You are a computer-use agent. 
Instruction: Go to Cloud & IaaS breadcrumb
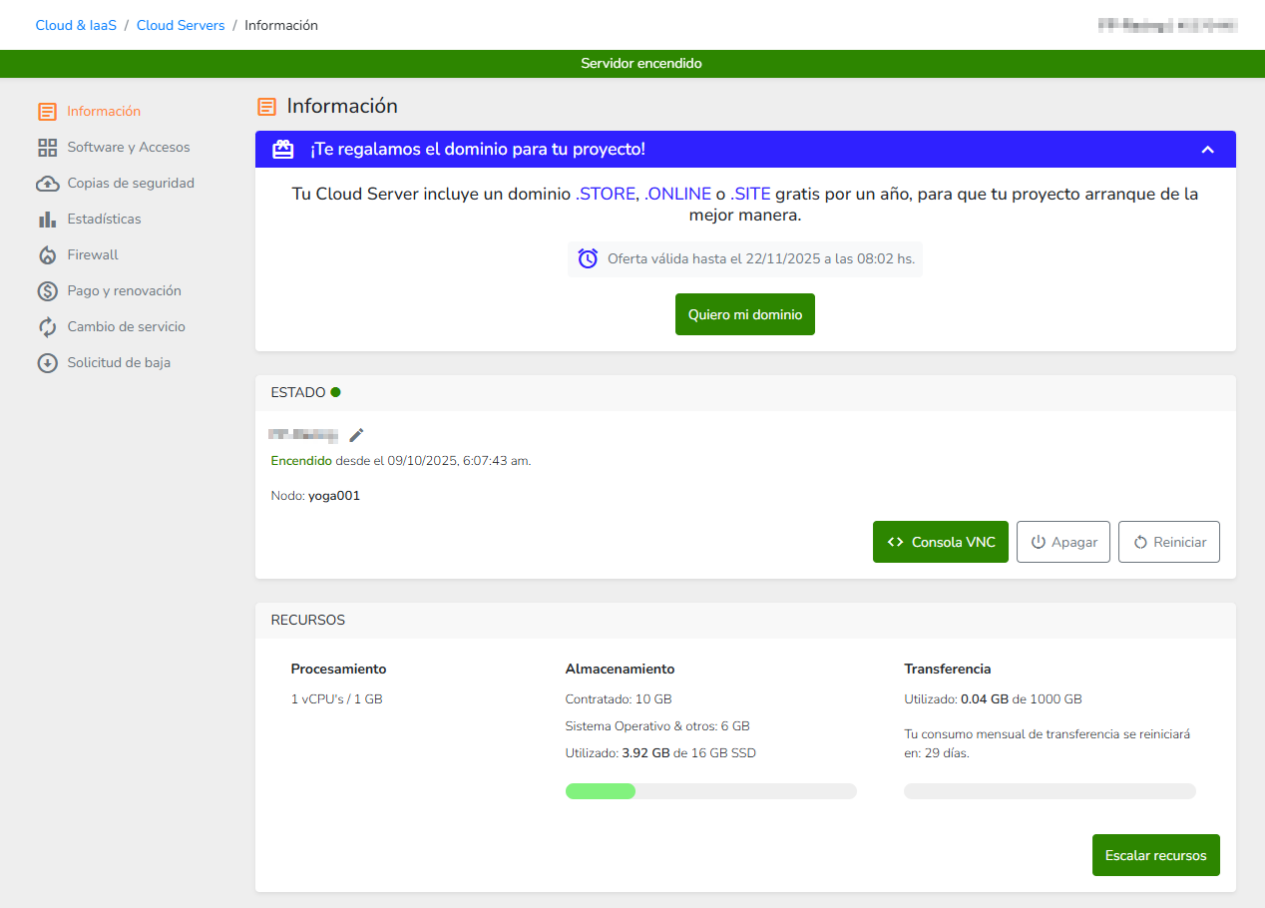click(x=76, y=25)
